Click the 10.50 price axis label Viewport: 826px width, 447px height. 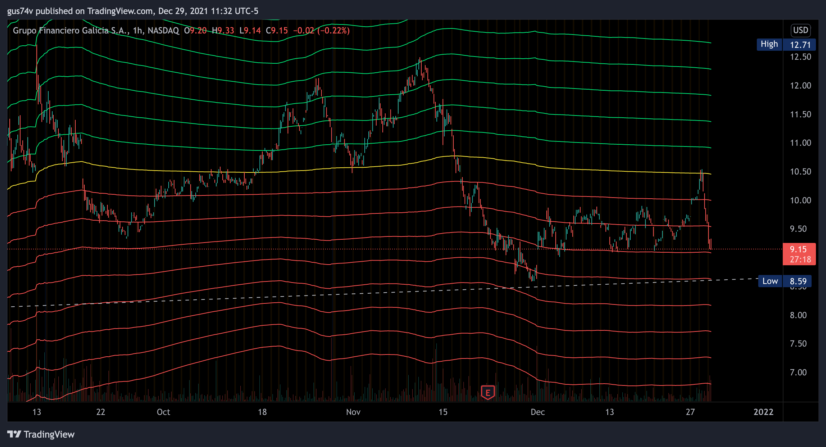[x=800, y=172]
